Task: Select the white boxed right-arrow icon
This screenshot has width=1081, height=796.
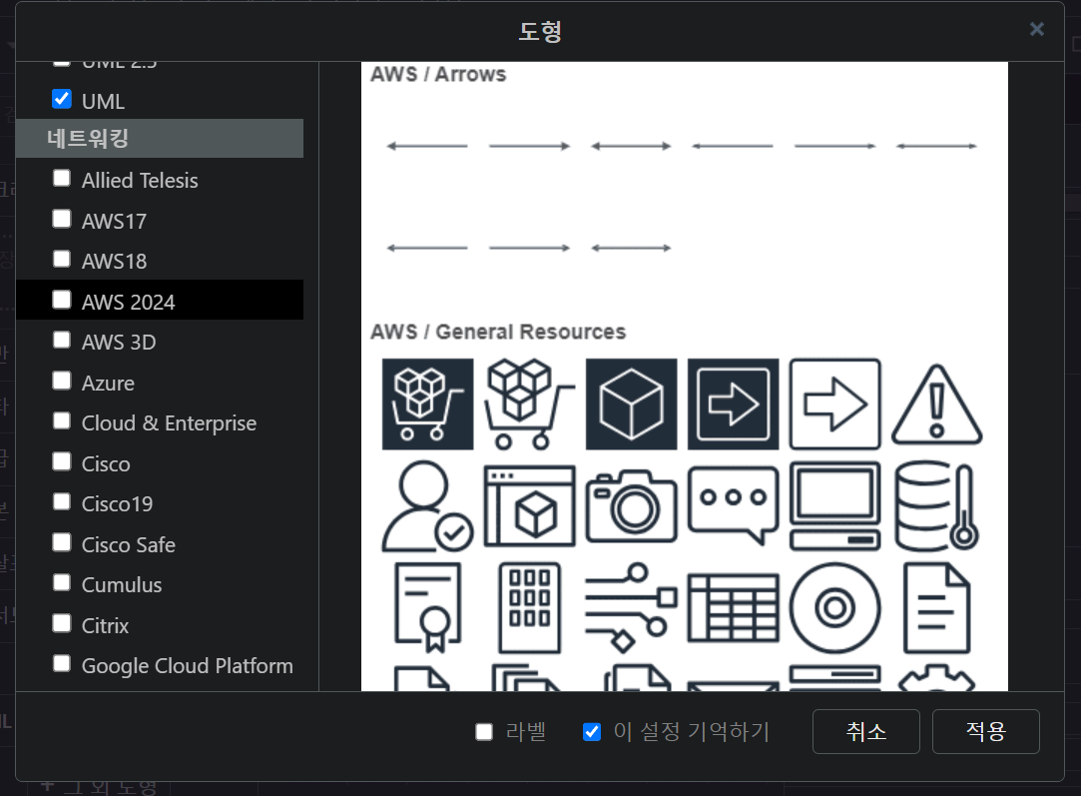Action: tap(834, 404)
